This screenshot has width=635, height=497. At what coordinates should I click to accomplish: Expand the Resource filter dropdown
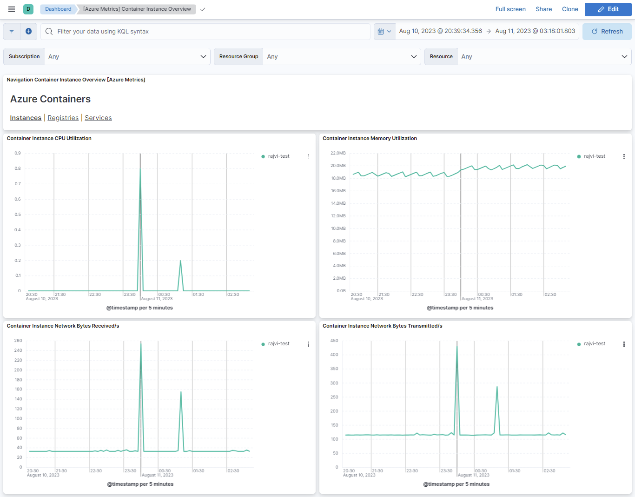543,57
